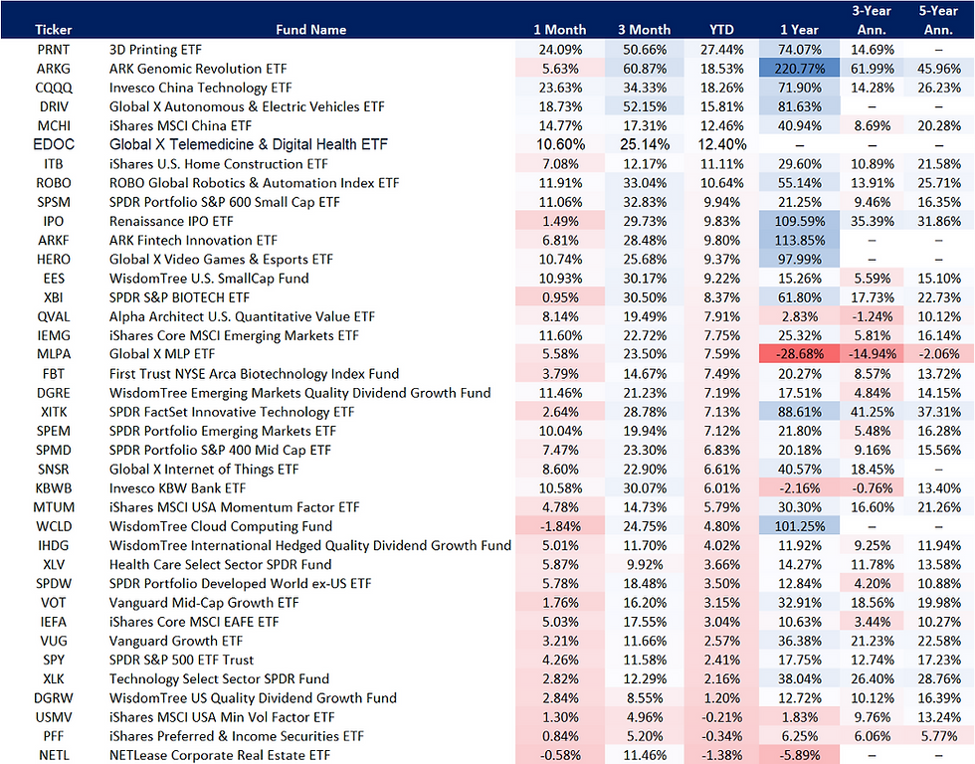The width and height of the screenshot is (975, 764).
Task: Click the 41.25% cell for XITK
Action: click(872, 412)
